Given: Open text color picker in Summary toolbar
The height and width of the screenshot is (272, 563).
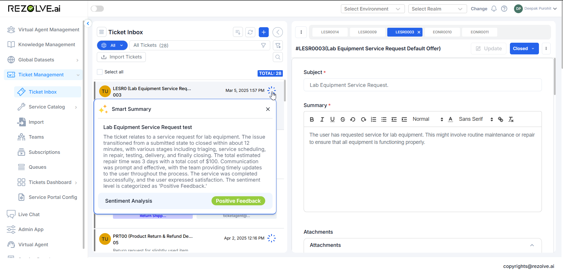Looking at the screenshot, I should (x=451, y=119).
